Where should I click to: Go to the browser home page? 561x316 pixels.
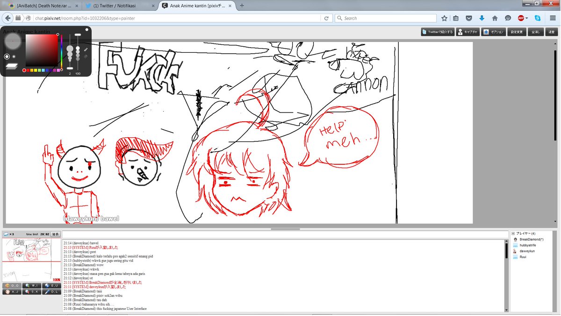pos(495,18)
